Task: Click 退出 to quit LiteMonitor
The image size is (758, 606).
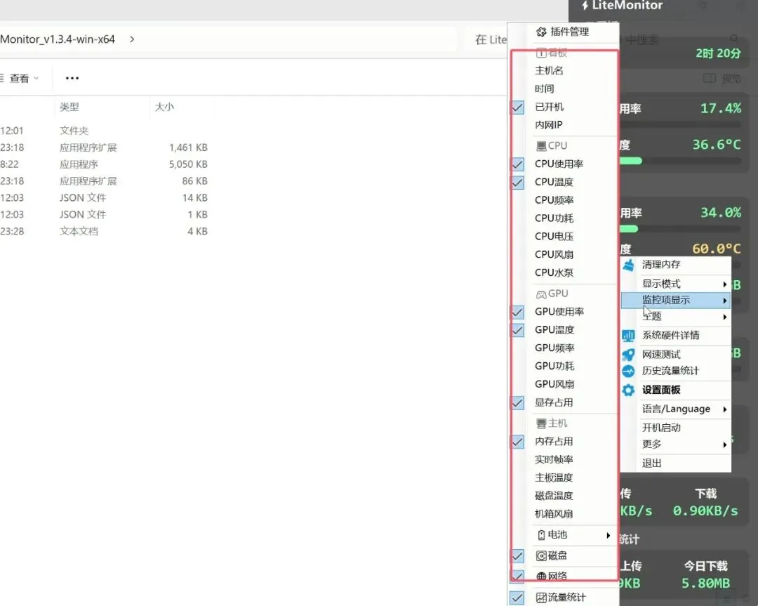Action: (651, 463)
